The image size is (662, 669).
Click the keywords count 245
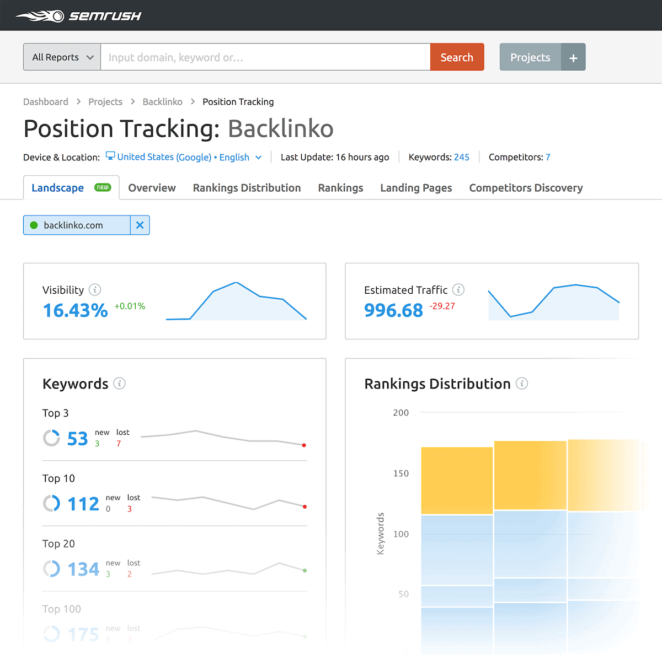462,157
